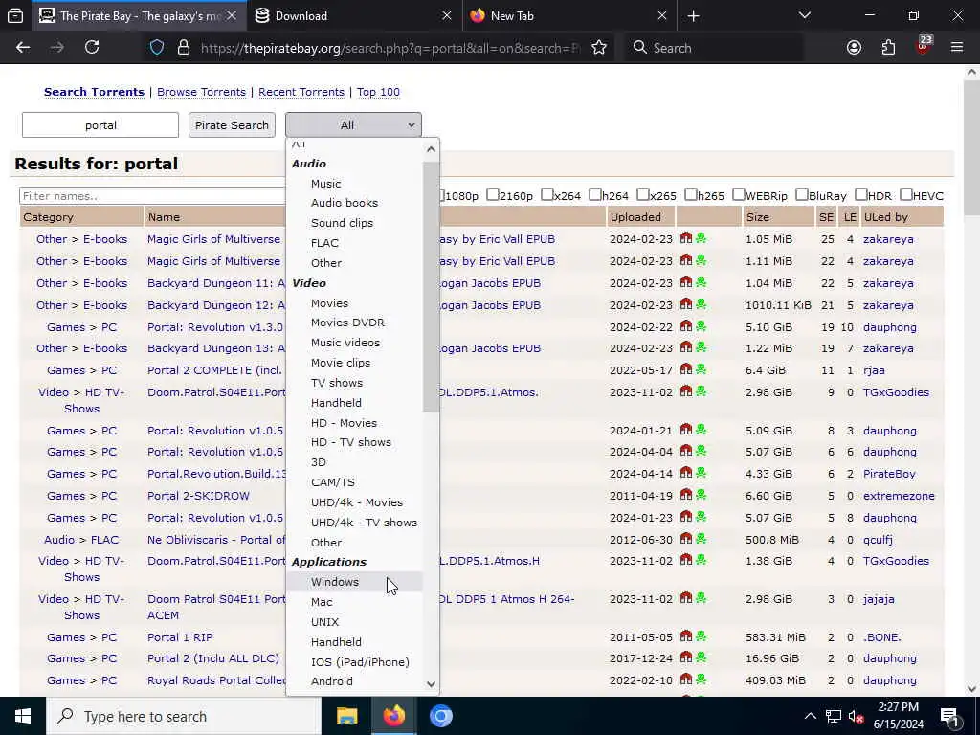The width and height of the screenshot is (980, 735).
Task: Show hidden tray icons chevron
Action: click(810, 716)
